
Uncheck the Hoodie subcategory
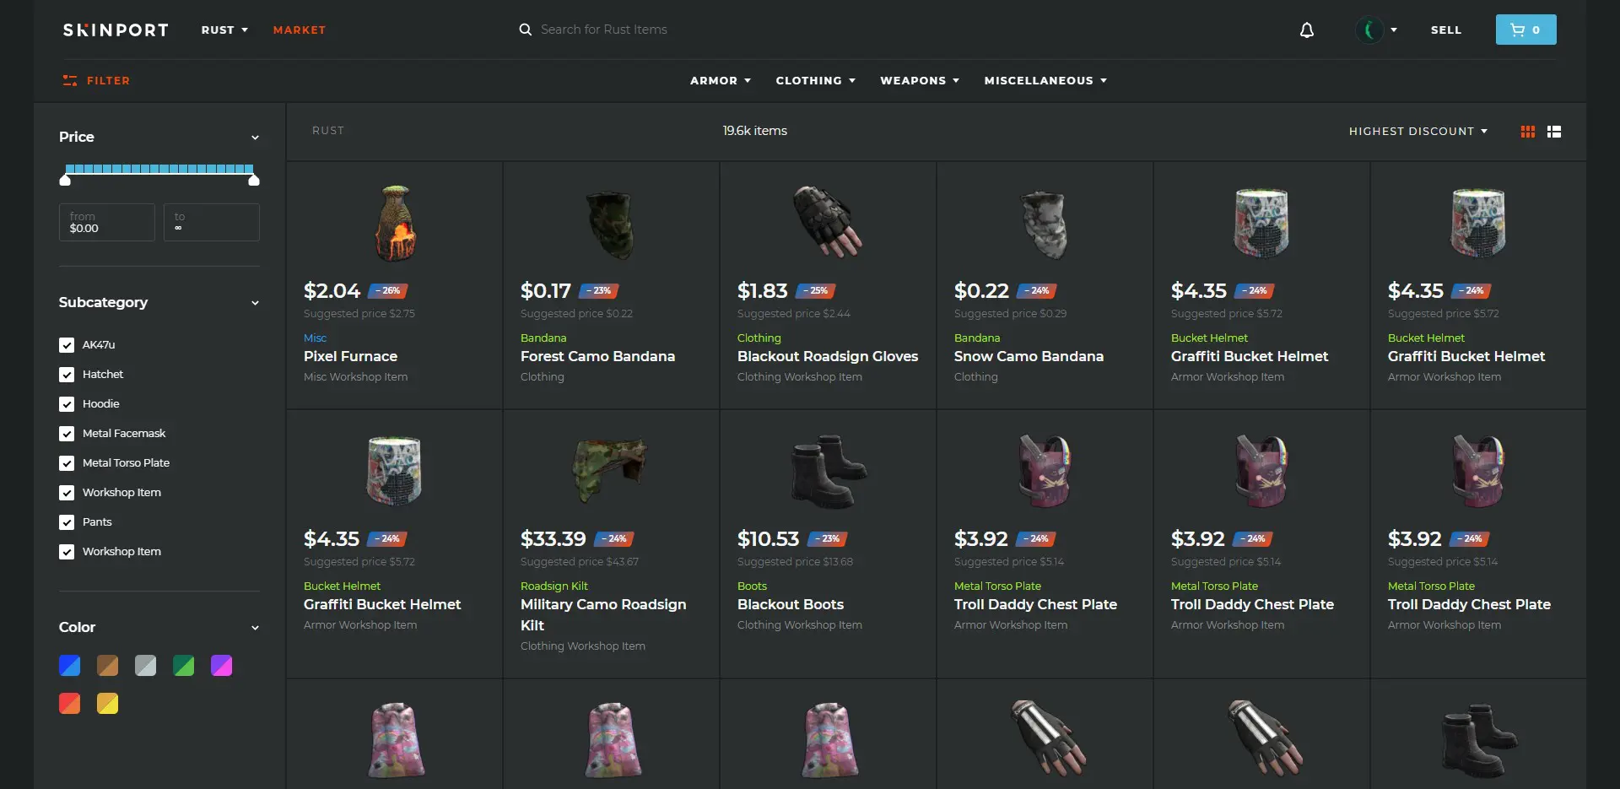pos(67,404)
